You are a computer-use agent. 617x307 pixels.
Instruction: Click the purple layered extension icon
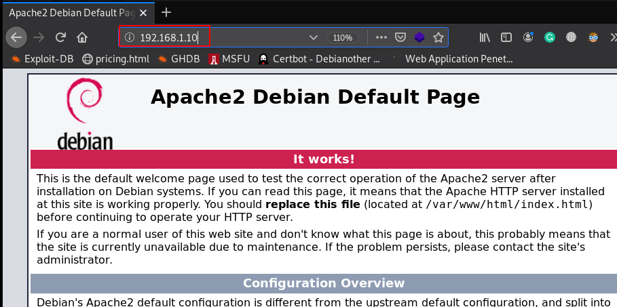419,38
